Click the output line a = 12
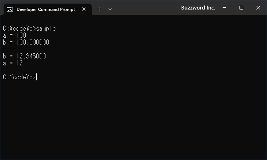The width and height of the screenshot is (267, 160). [x=13, y=63]
